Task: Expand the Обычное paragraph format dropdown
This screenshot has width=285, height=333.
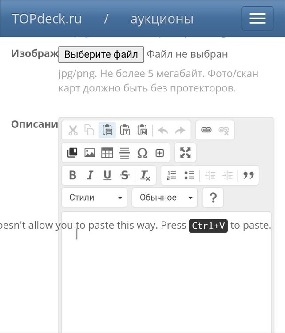Action: (x=165, y=198)
